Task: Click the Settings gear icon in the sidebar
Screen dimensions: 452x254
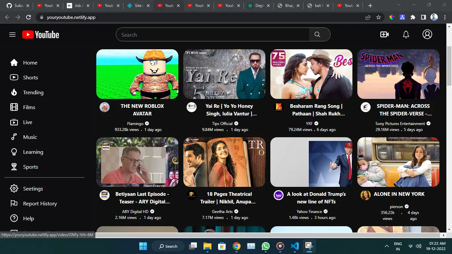Action: click(14, 189)
